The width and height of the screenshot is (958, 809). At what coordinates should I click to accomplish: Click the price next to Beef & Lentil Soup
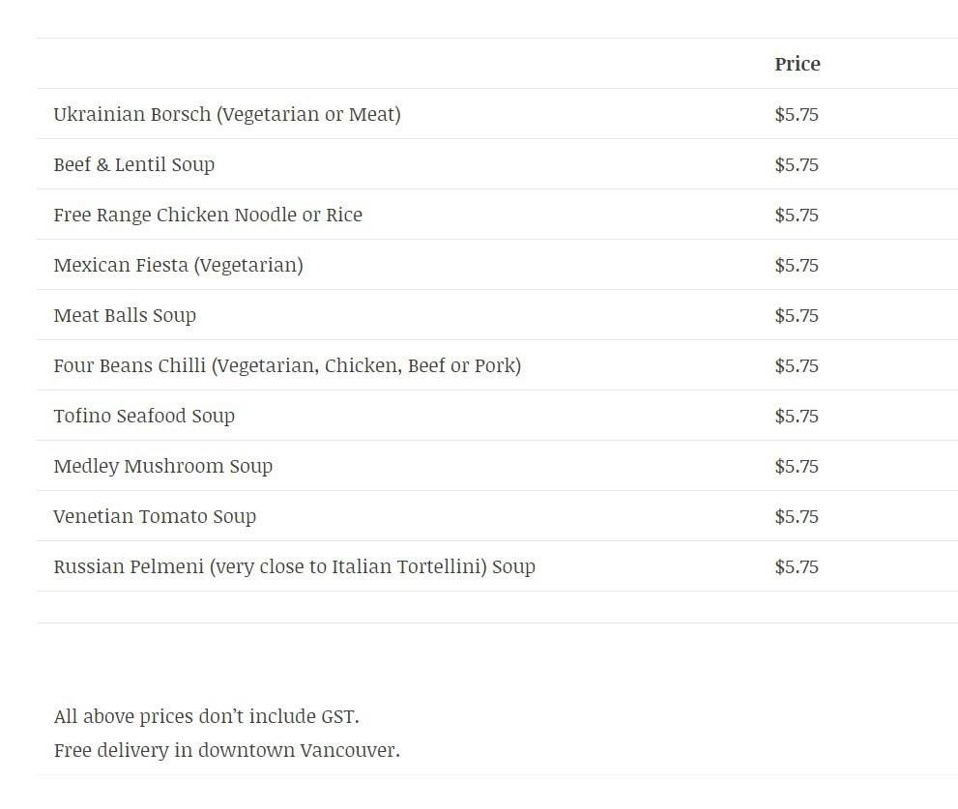coord(796,164)
